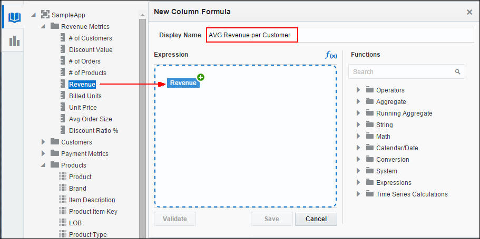480x239 pixels.
Task: Expand Time Series Calculations folder
Action: point(358,194)
